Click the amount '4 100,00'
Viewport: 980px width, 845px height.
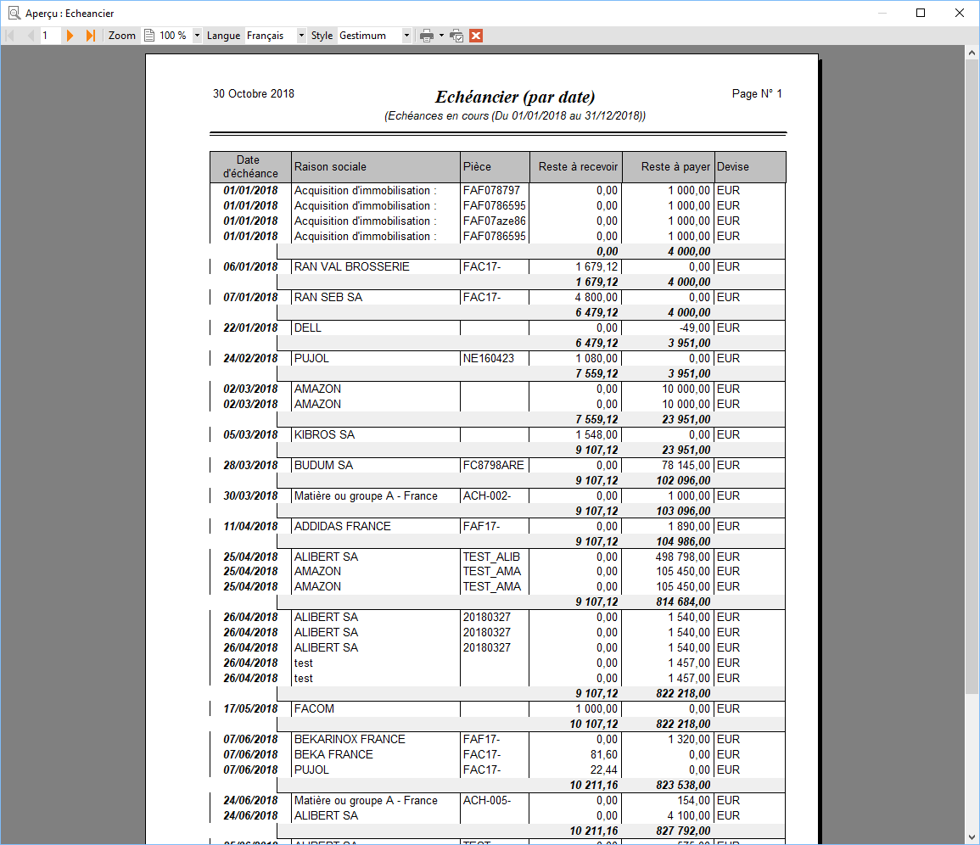coord(688,816)
